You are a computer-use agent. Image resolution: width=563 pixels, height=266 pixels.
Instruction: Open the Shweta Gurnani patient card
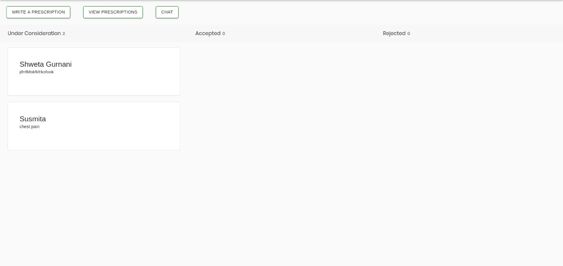click(x=94, y=83)
